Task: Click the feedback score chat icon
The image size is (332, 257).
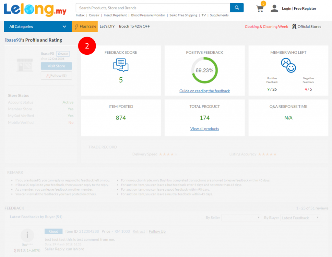Action: coord(121,65)
